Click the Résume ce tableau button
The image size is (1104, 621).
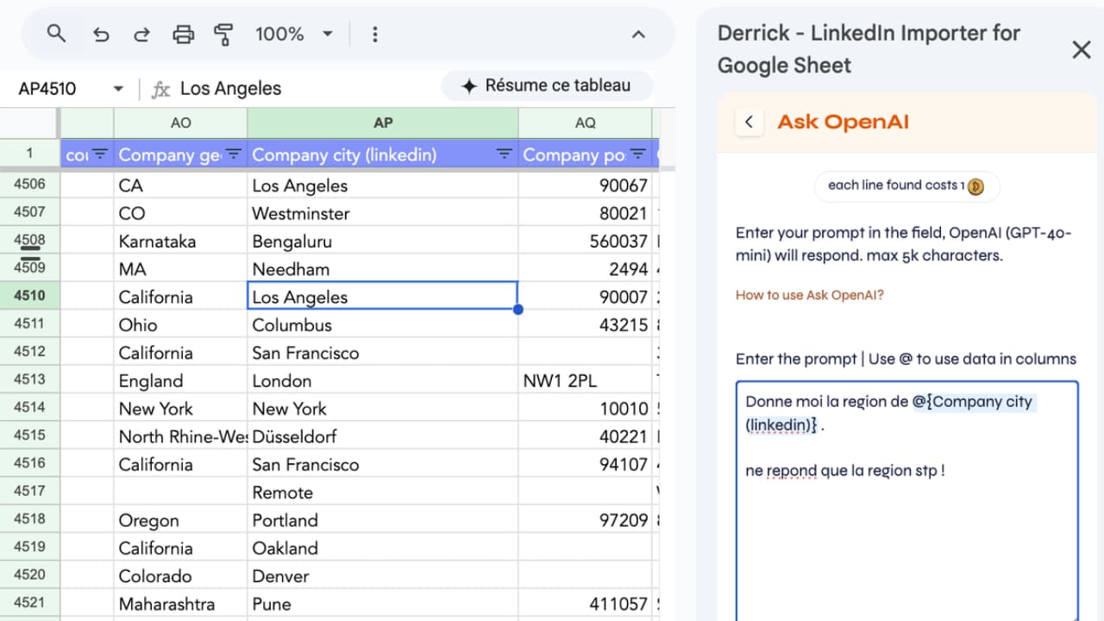point(547,85)
